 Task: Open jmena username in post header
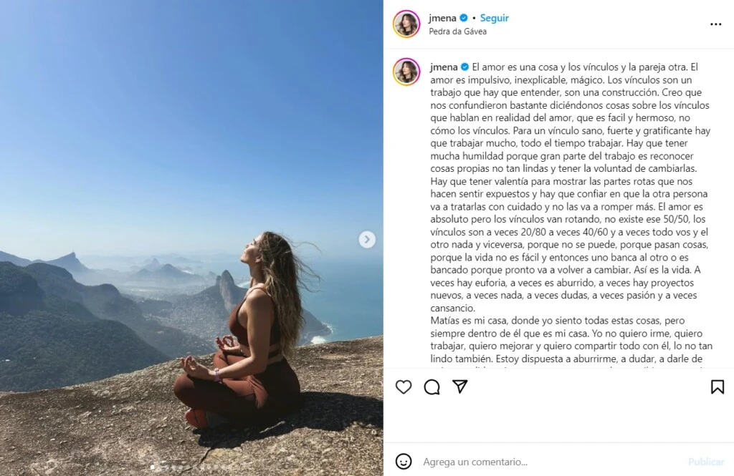click(x=442, y=18)
